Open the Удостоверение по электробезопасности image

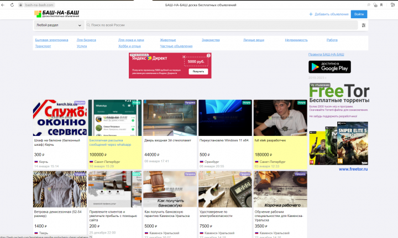pyautogui.click(x=225, y=189)
